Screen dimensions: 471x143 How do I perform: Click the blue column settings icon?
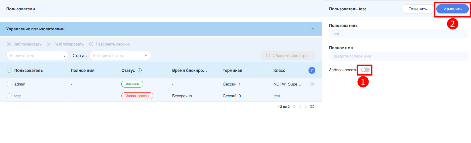(x=312, y=70)
